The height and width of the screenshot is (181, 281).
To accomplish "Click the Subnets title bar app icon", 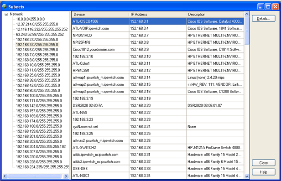I will pos(5,7).
